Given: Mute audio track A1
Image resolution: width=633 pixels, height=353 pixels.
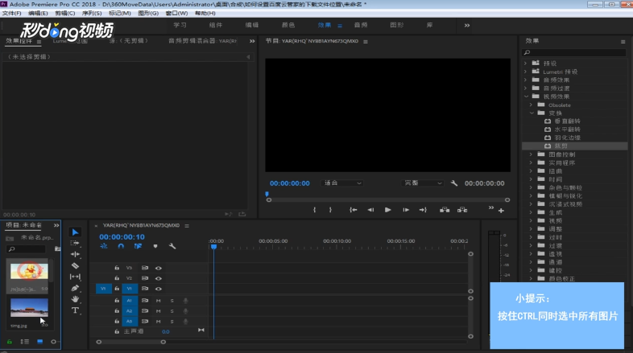Looking at the screenshot, I should point(158,301).
